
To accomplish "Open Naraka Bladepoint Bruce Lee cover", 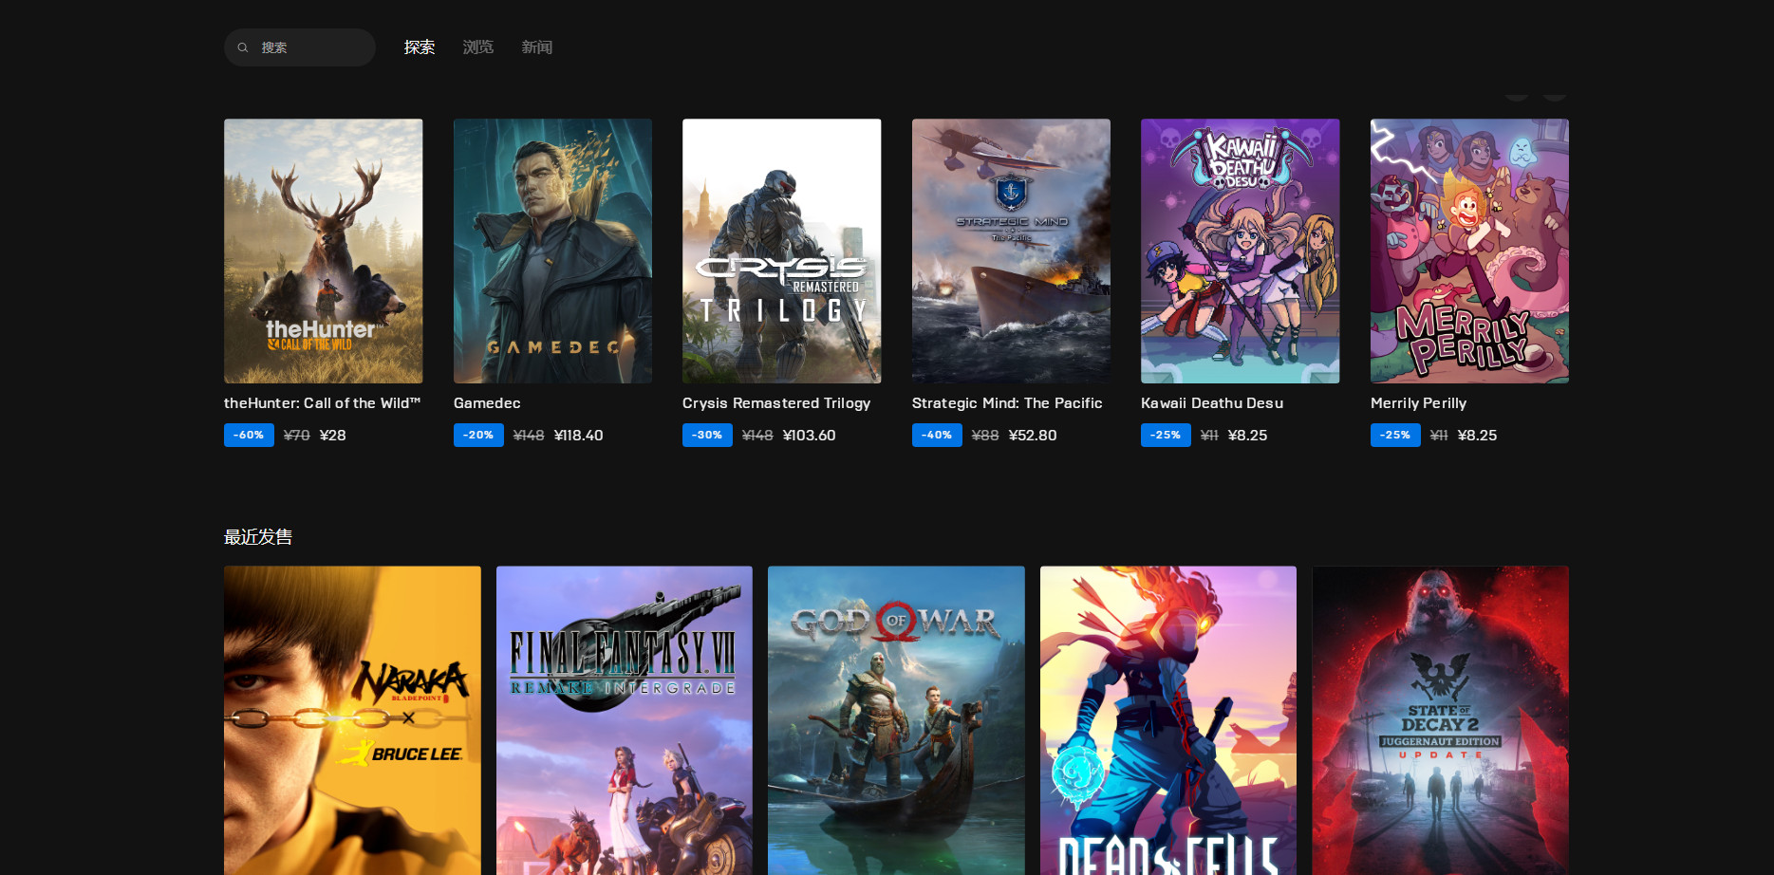I will (352, 720).
